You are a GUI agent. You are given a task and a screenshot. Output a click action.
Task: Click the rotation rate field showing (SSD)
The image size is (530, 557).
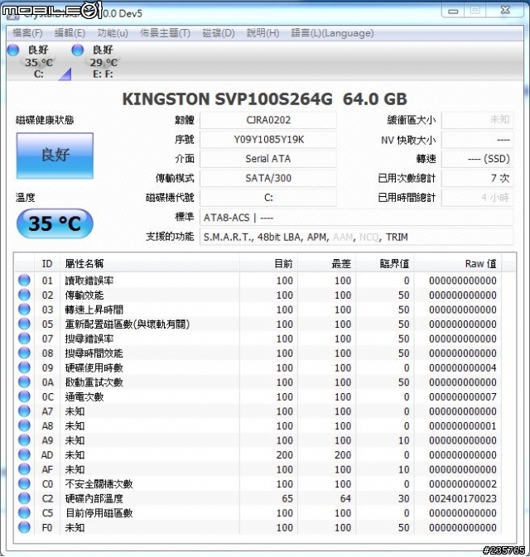click(477, 158)
